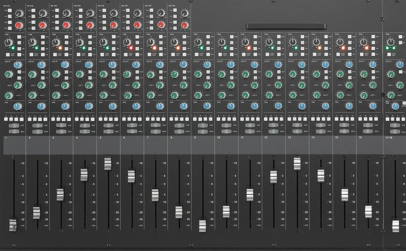Toggle the Hi-Z switch on channel 7

(x=151, y=16)
